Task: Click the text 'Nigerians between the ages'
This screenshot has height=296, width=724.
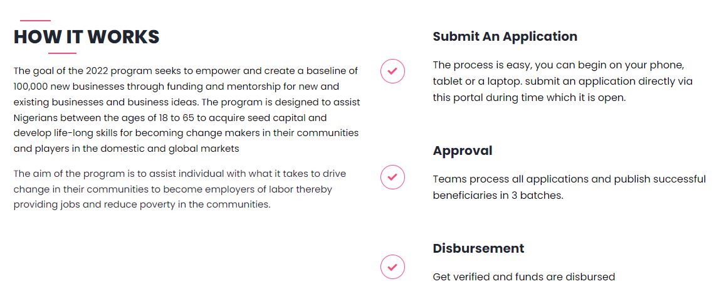Action: (73, 118)
